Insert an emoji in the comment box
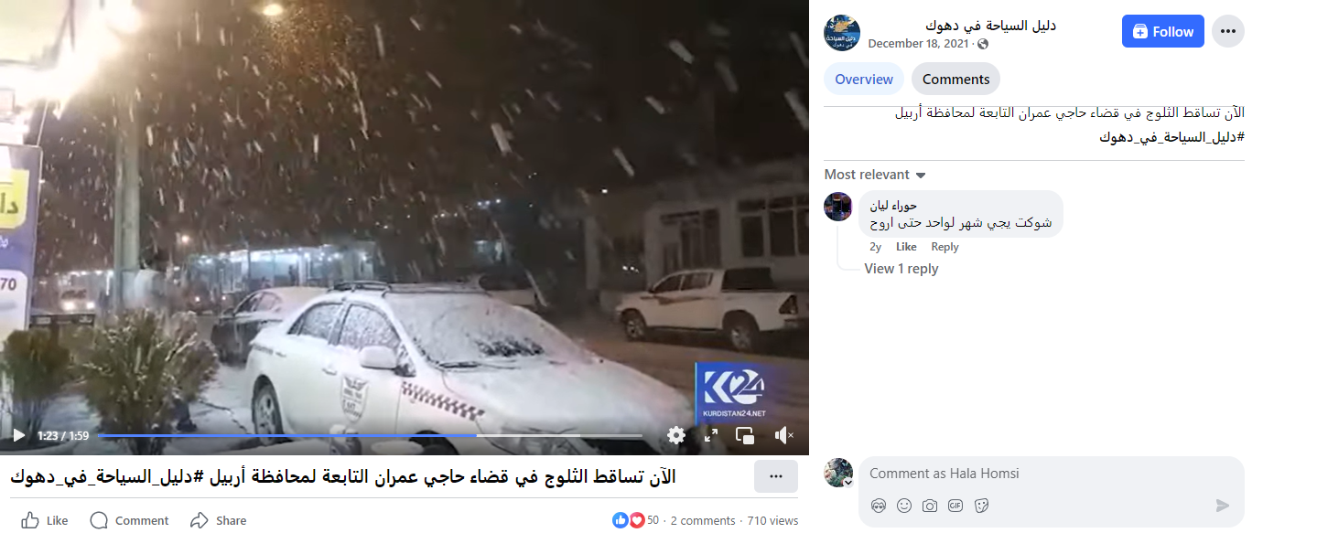1317x533 pixels. click(x=904, y=506)
